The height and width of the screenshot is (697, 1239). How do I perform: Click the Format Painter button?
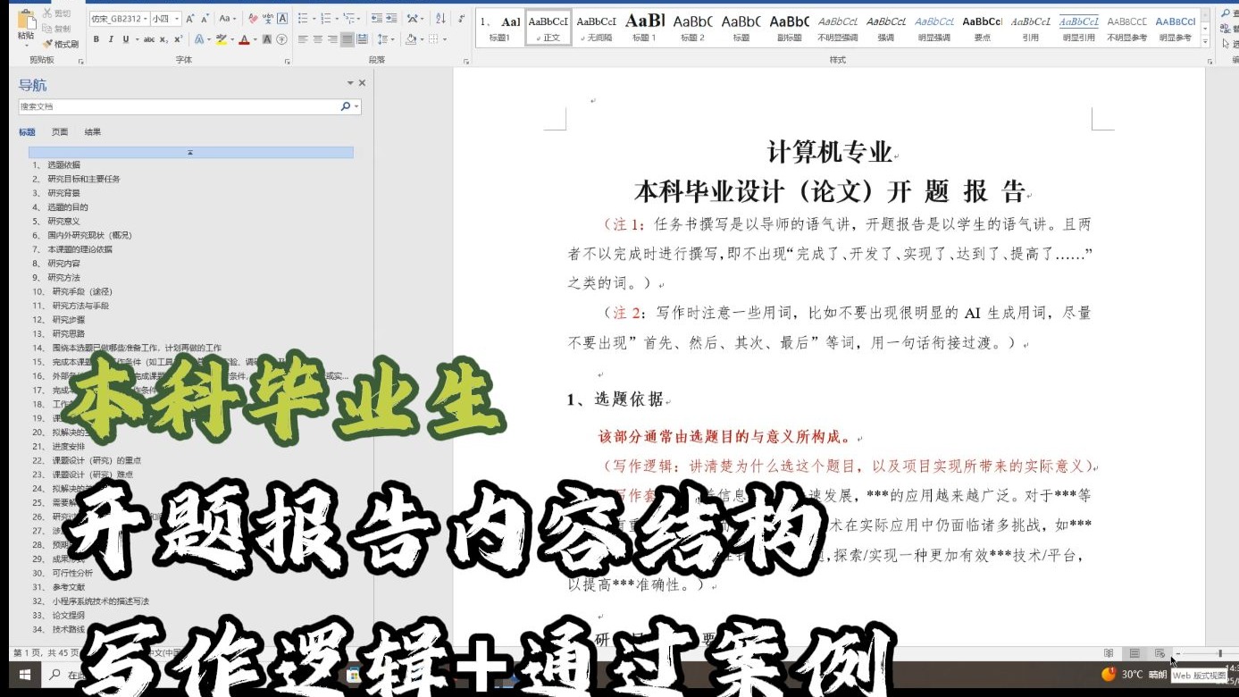coord(62,44)
